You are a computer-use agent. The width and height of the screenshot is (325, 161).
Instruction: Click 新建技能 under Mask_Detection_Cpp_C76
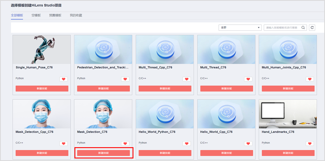pos(42,153)
